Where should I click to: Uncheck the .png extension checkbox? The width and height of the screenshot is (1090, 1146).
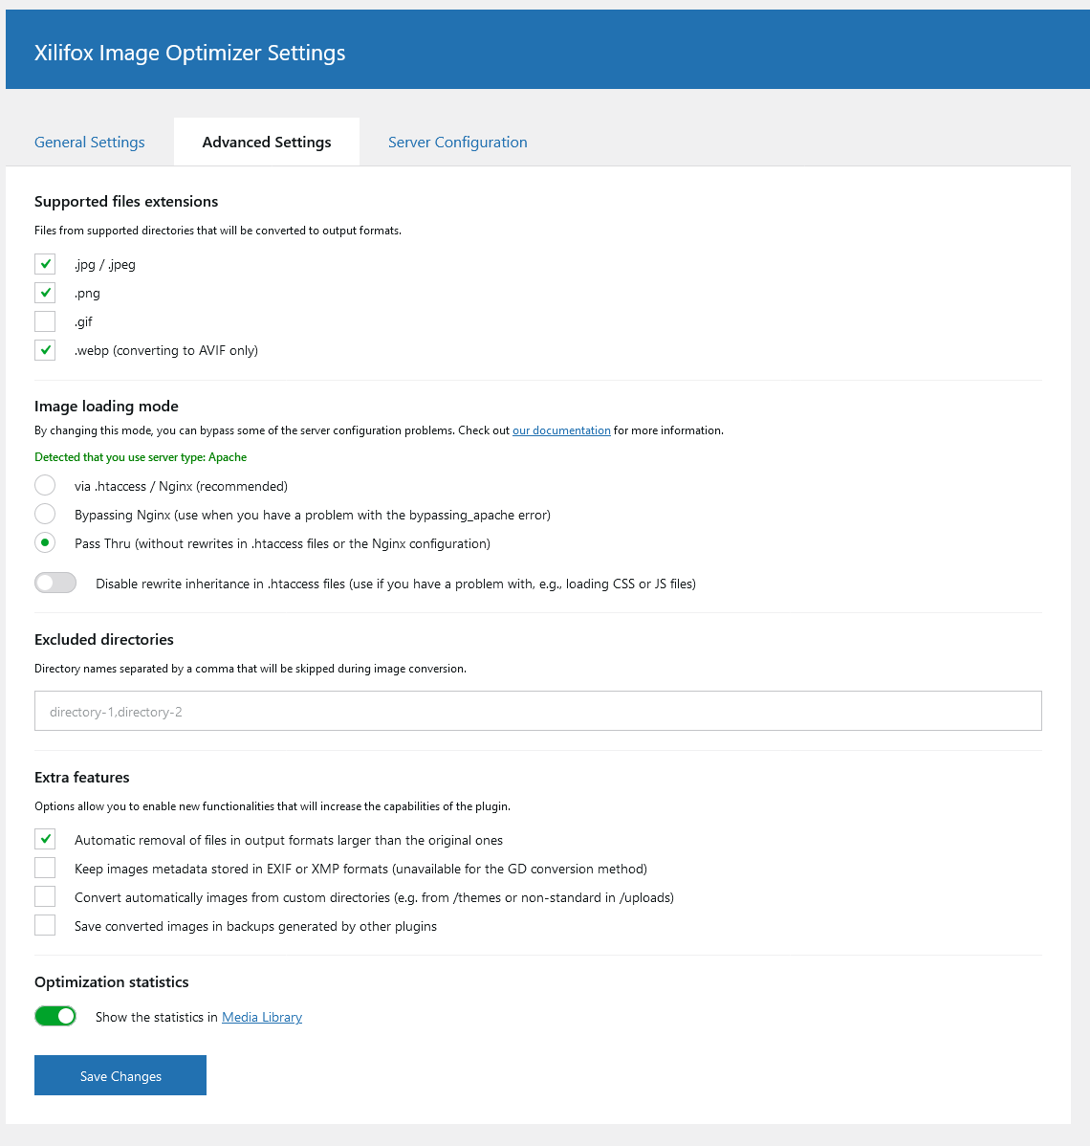point(45,293)
